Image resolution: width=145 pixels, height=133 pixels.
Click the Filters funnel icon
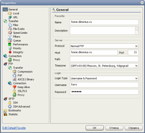click(10, 37)
